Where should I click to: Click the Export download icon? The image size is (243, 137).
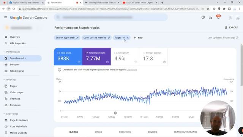coord(226,27)
